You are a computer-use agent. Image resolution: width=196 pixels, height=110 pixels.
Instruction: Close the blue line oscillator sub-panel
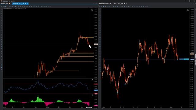92,79
